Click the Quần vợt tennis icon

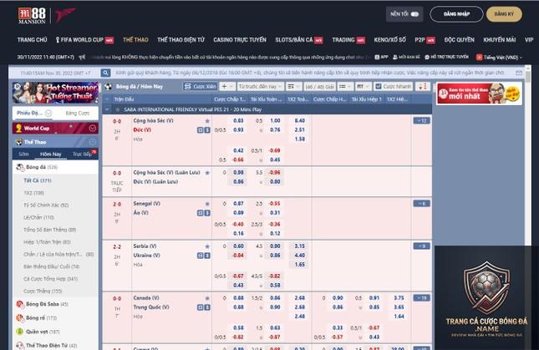(20, 332)
